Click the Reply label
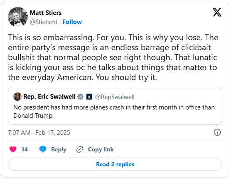 (59, 149)
